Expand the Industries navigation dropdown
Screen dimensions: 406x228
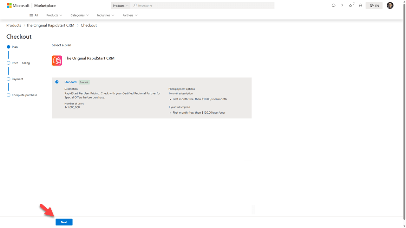(x=106, y=15)
